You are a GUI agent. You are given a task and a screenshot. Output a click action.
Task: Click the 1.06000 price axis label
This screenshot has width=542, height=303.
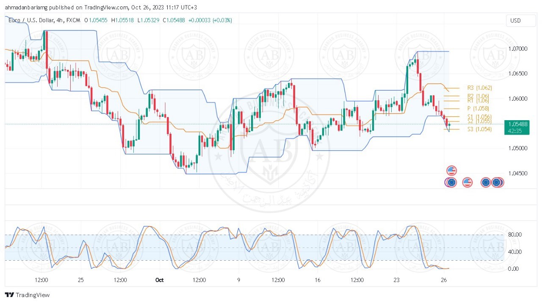517,99
